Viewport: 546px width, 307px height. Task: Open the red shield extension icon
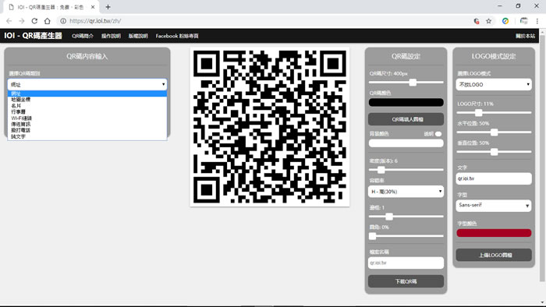(477, 21)
